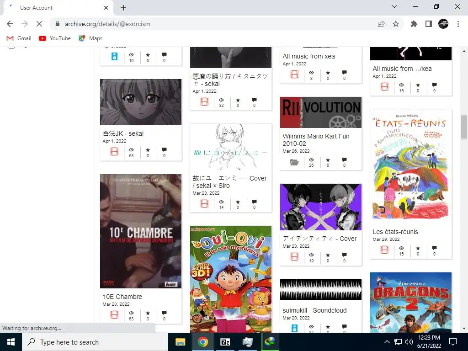
Task: Click the Riivolution thumbnail image
Action: pyautogui.click(x=320, y=112)
